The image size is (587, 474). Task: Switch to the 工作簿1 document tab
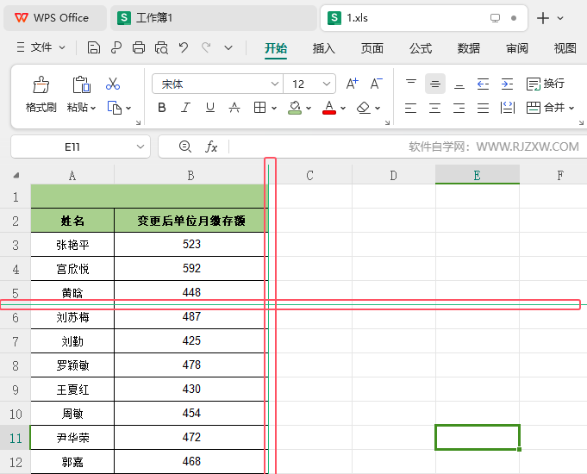tap(214, 17)
